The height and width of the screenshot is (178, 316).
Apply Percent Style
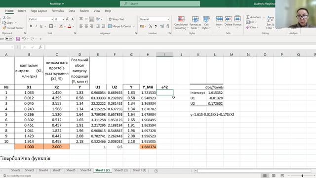tap(150, 26)
